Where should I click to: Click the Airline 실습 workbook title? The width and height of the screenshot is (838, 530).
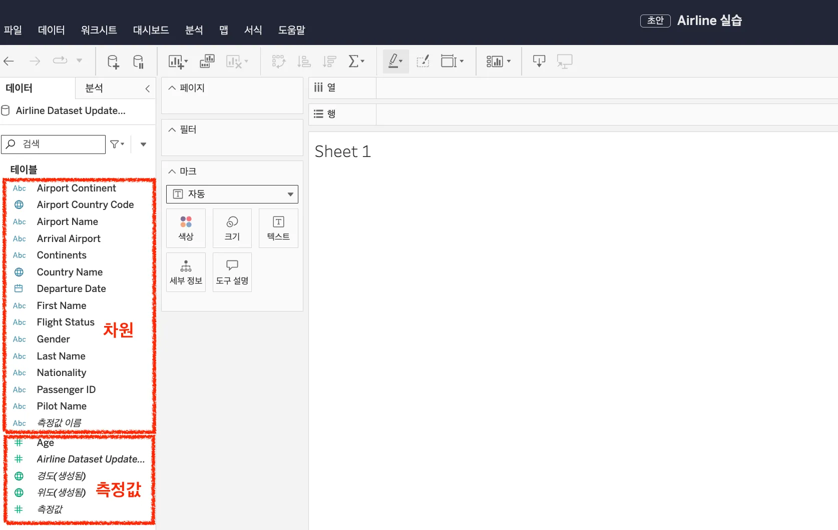(x=710, y=20)
